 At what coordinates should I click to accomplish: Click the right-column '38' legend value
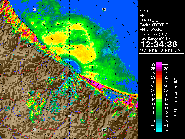pos(166,69)
